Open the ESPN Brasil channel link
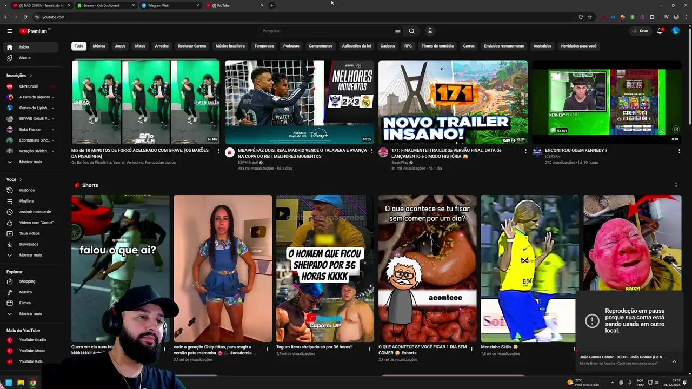Screen dimensions: 692x389 point(249,163)
